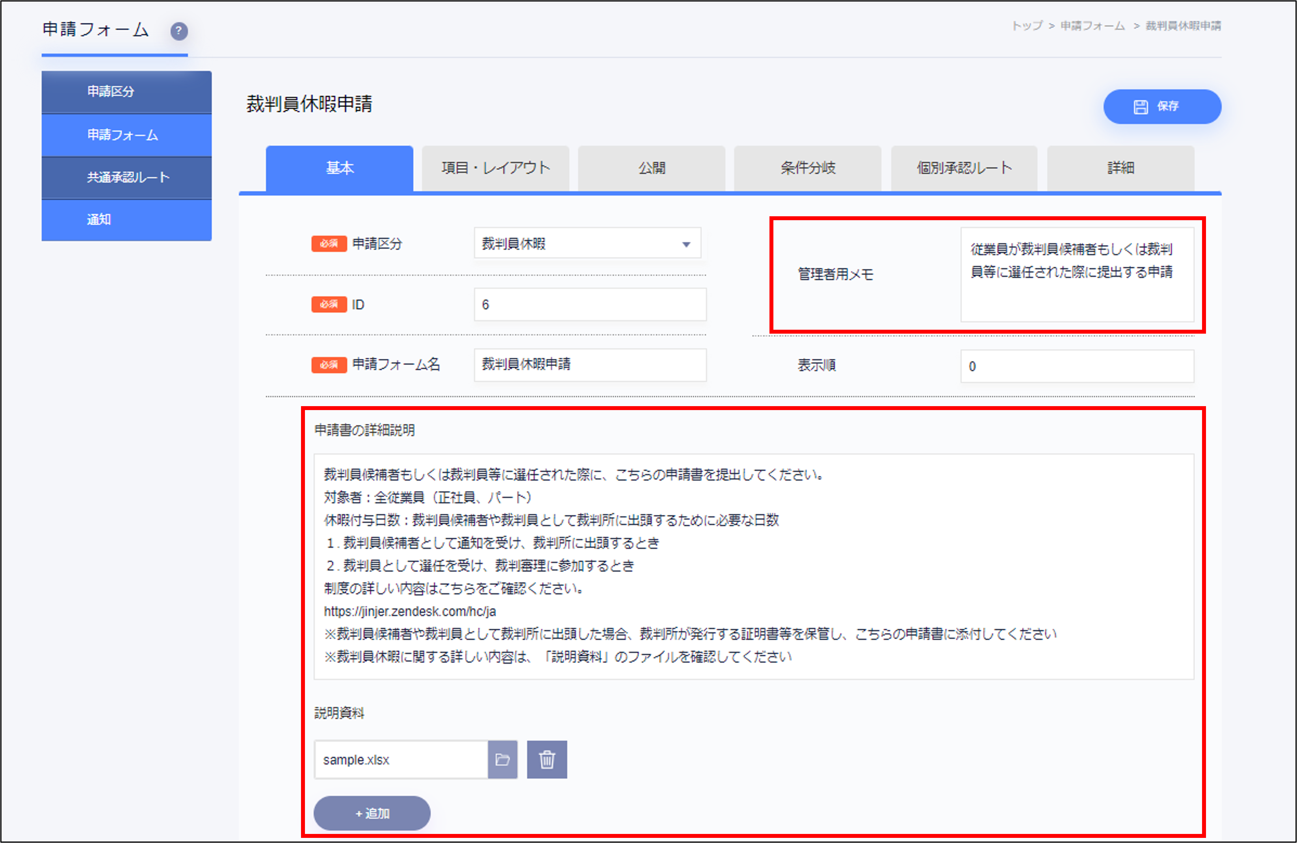Click the トップ breadcrumb link
Viewport: 1297px width, 843px height.
(1027, 26)
